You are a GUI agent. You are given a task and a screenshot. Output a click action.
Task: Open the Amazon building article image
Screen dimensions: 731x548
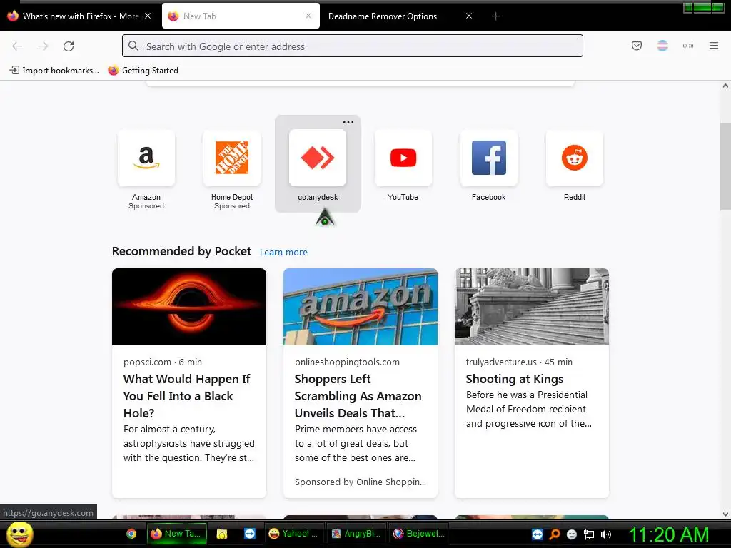(x=361, y=307)
